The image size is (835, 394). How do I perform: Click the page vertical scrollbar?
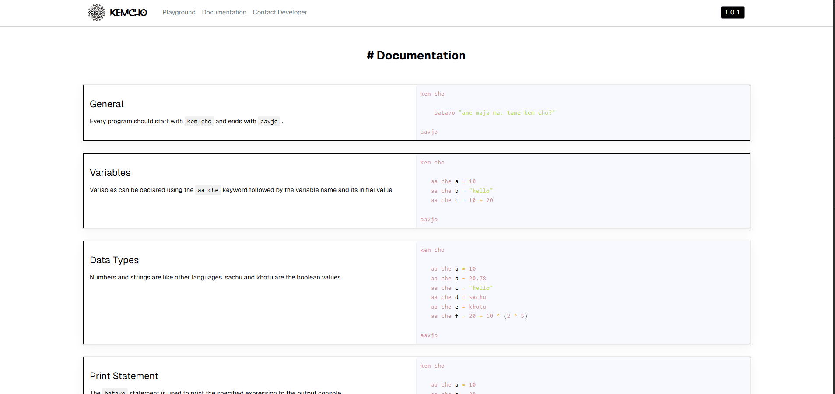click(834, 197)
